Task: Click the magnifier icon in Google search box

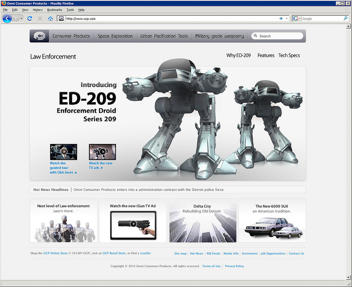Action: pyautogui.click(x=345, y=18)
